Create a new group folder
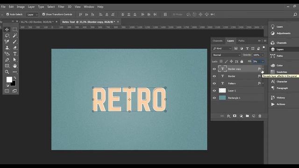The width and height of the screenshot is (299, 168). pos(247,116)
